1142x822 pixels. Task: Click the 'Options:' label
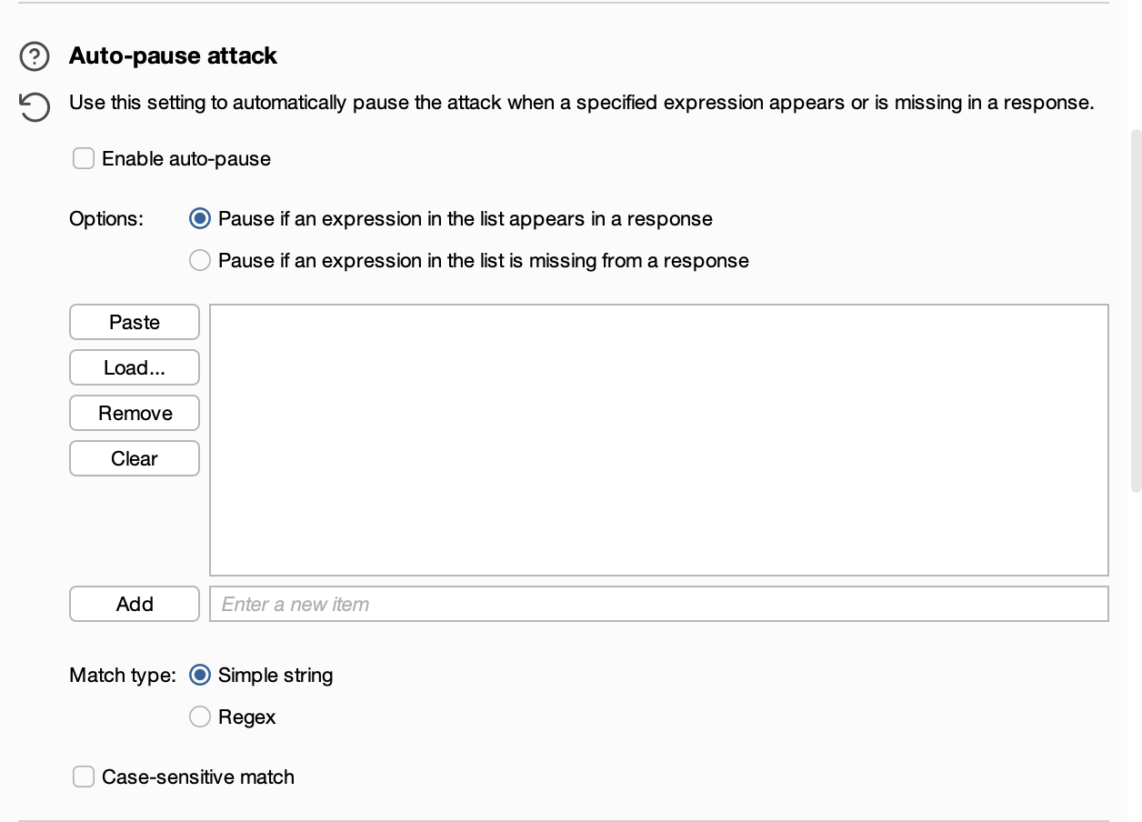coord(106,219)
